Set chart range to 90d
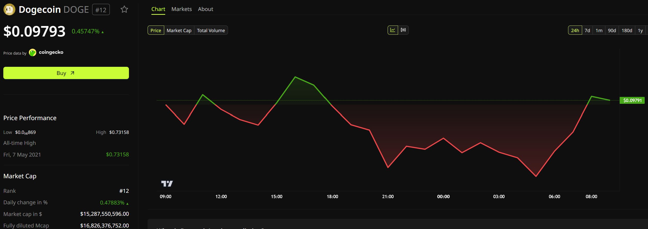The image size is (648, 229). click(x=612, y=30)
